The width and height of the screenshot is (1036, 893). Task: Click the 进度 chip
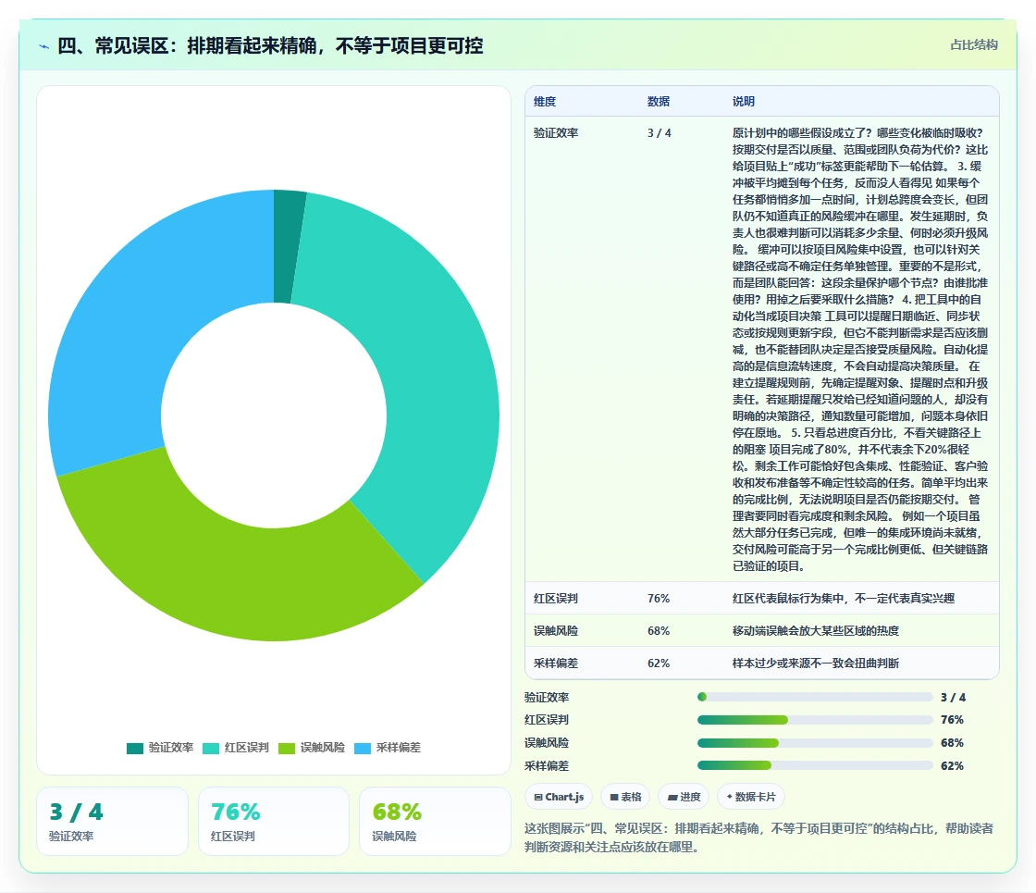tap(684, 797)
